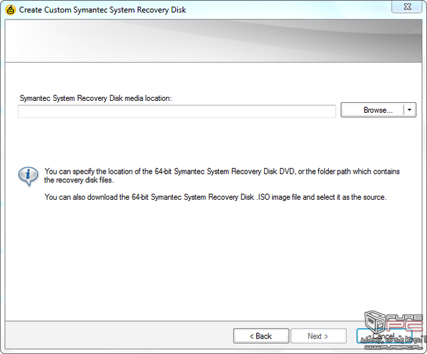Click the Next > button
Image resolution: width=427 pixels, height=354 pixels.
(x=318, y=336)
